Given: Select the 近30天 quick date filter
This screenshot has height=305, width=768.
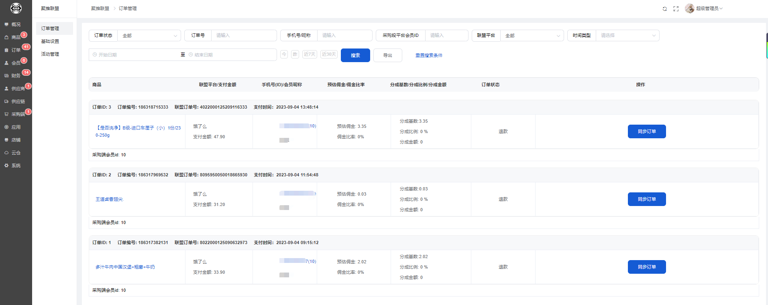Looking at the screenshot, I should [329, 55].
